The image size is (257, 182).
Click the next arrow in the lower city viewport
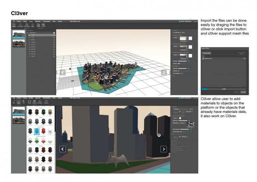164,149
